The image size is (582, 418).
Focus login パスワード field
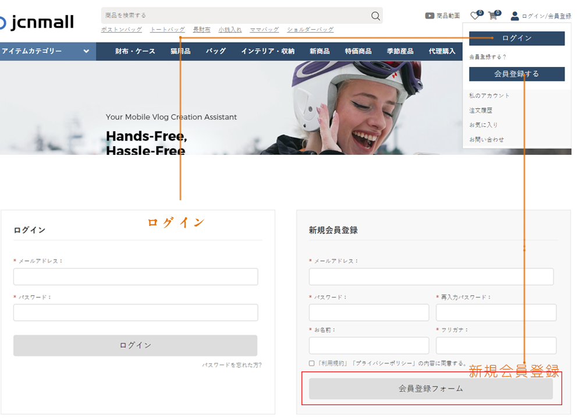[136, 313]
